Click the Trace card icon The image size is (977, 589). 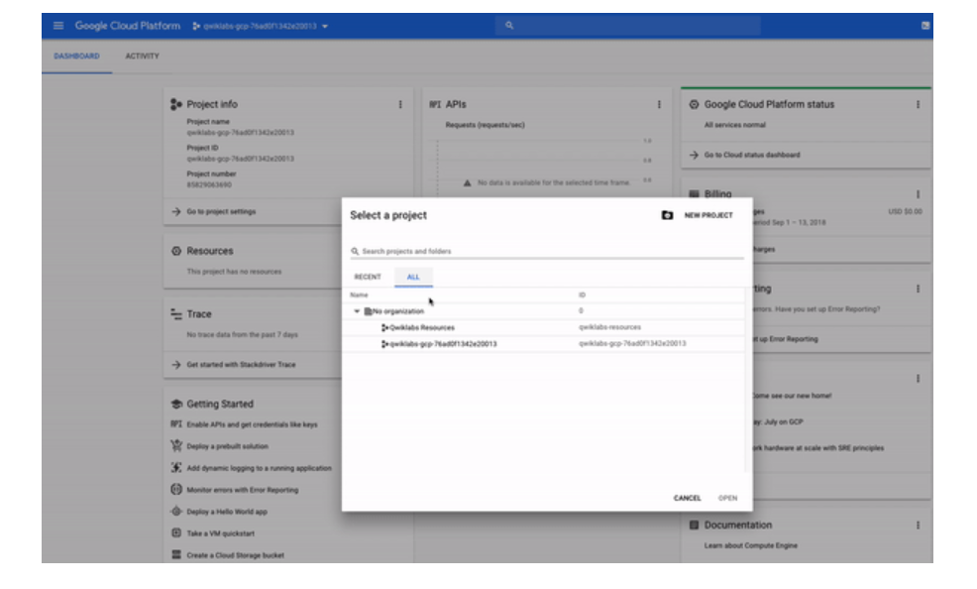click(176, 314)
